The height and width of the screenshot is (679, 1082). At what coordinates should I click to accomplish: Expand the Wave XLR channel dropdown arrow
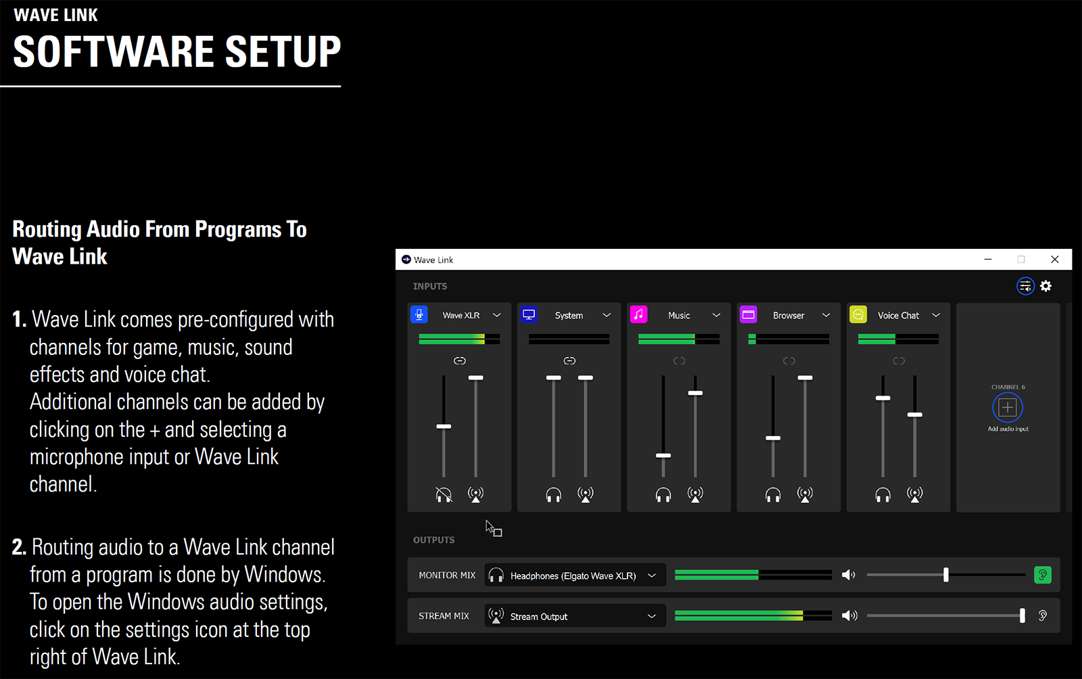(497, 315)
